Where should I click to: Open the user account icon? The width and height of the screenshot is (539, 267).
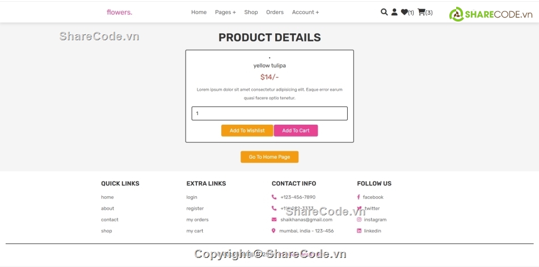394,12
